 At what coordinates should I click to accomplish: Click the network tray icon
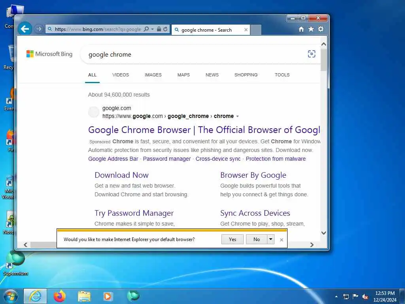pyautogui.click(x=346, y=296)
